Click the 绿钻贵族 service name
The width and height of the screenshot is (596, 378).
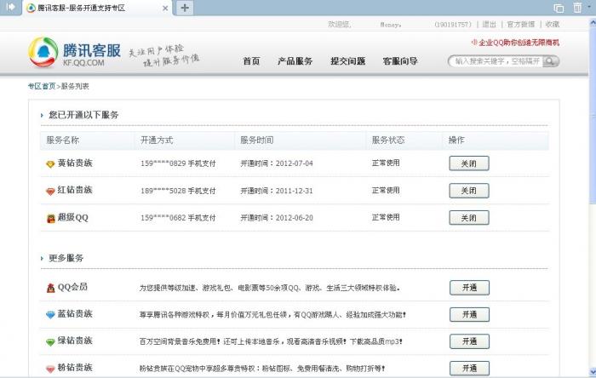pyautogui.click(x=75, y=341)
